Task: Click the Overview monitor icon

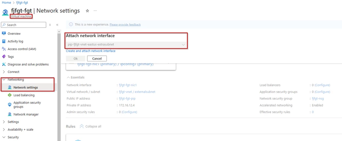Action: 4,33
